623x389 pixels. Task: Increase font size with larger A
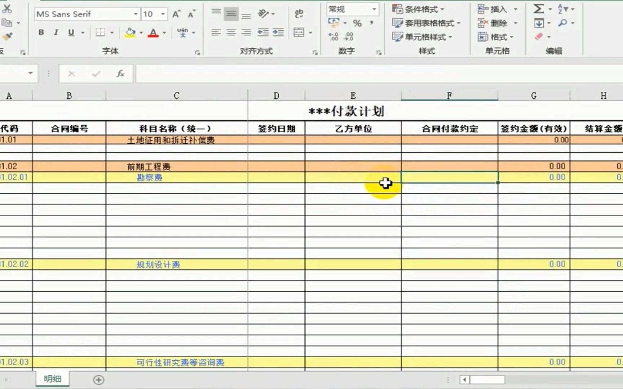[x=176, y=14]
